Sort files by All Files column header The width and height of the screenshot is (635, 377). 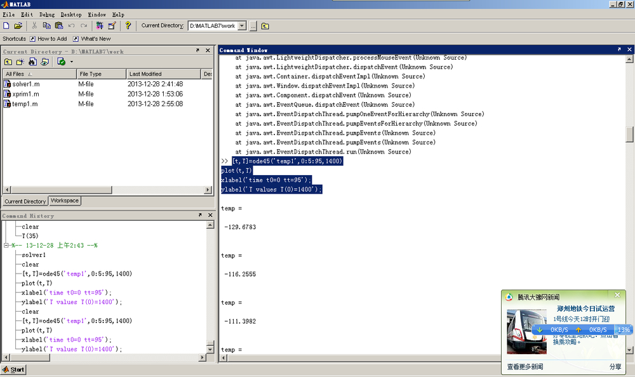(39, 74)
